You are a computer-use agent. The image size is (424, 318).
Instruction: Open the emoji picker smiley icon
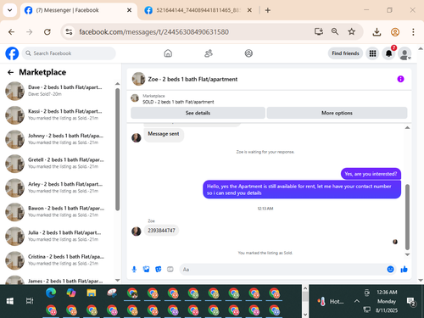click(390, 269)
